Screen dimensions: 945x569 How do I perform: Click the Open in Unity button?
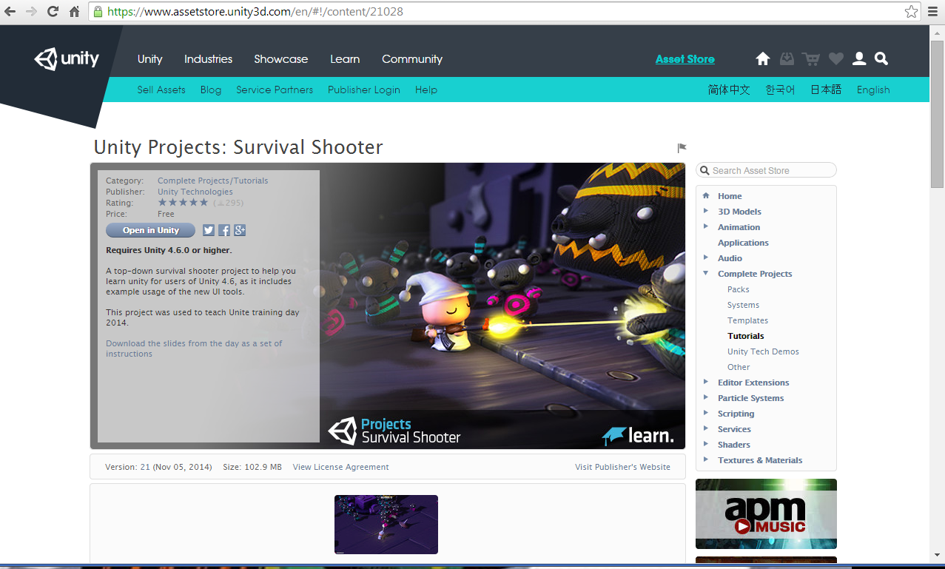coord(151,230)
